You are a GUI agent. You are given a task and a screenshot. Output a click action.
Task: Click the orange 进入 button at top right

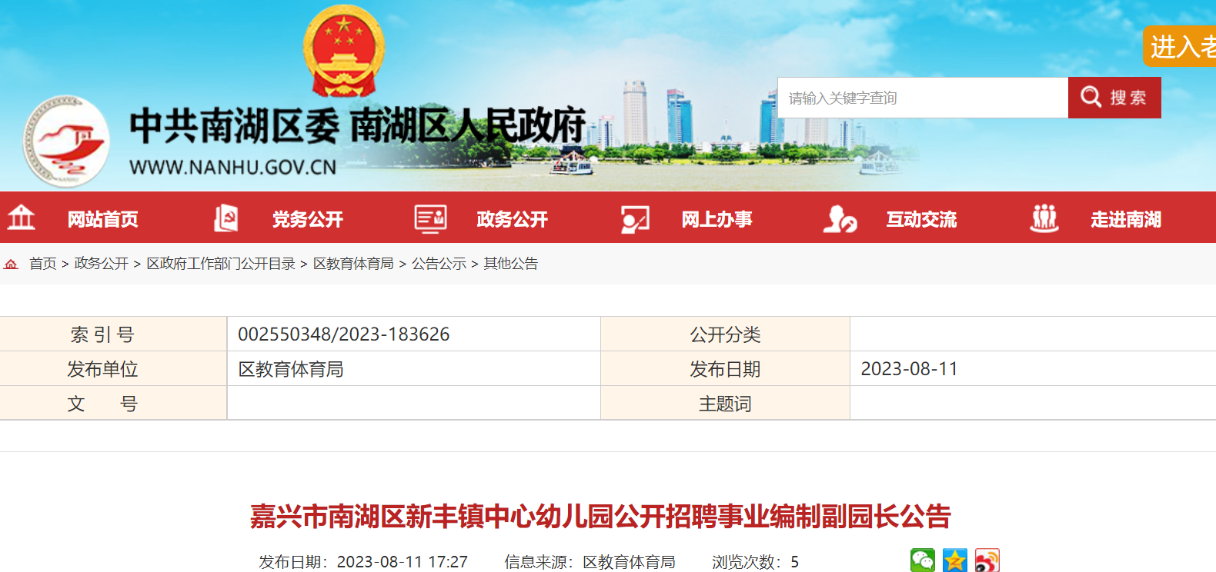(x=1180, y=47)
